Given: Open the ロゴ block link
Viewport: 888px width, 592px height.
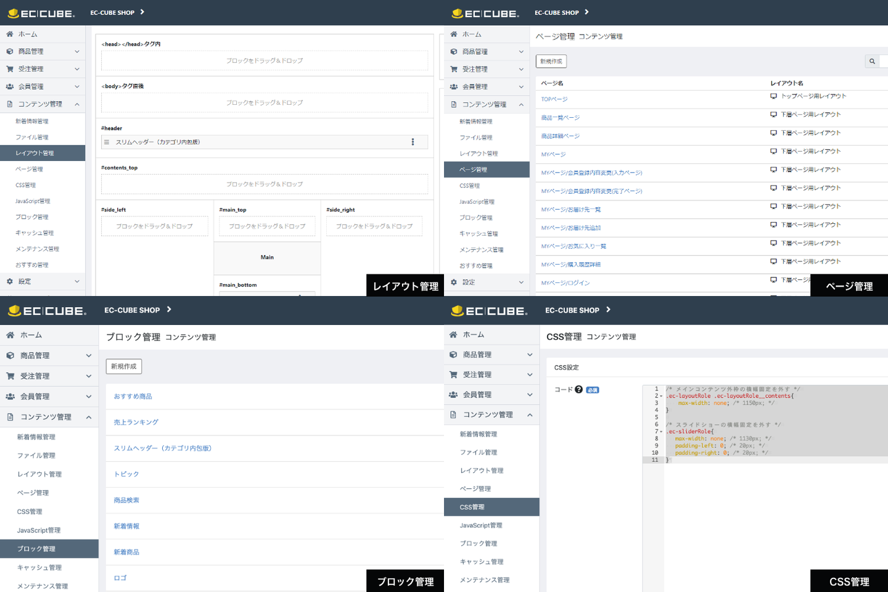Looking at the screenshot, I should 120,578.
